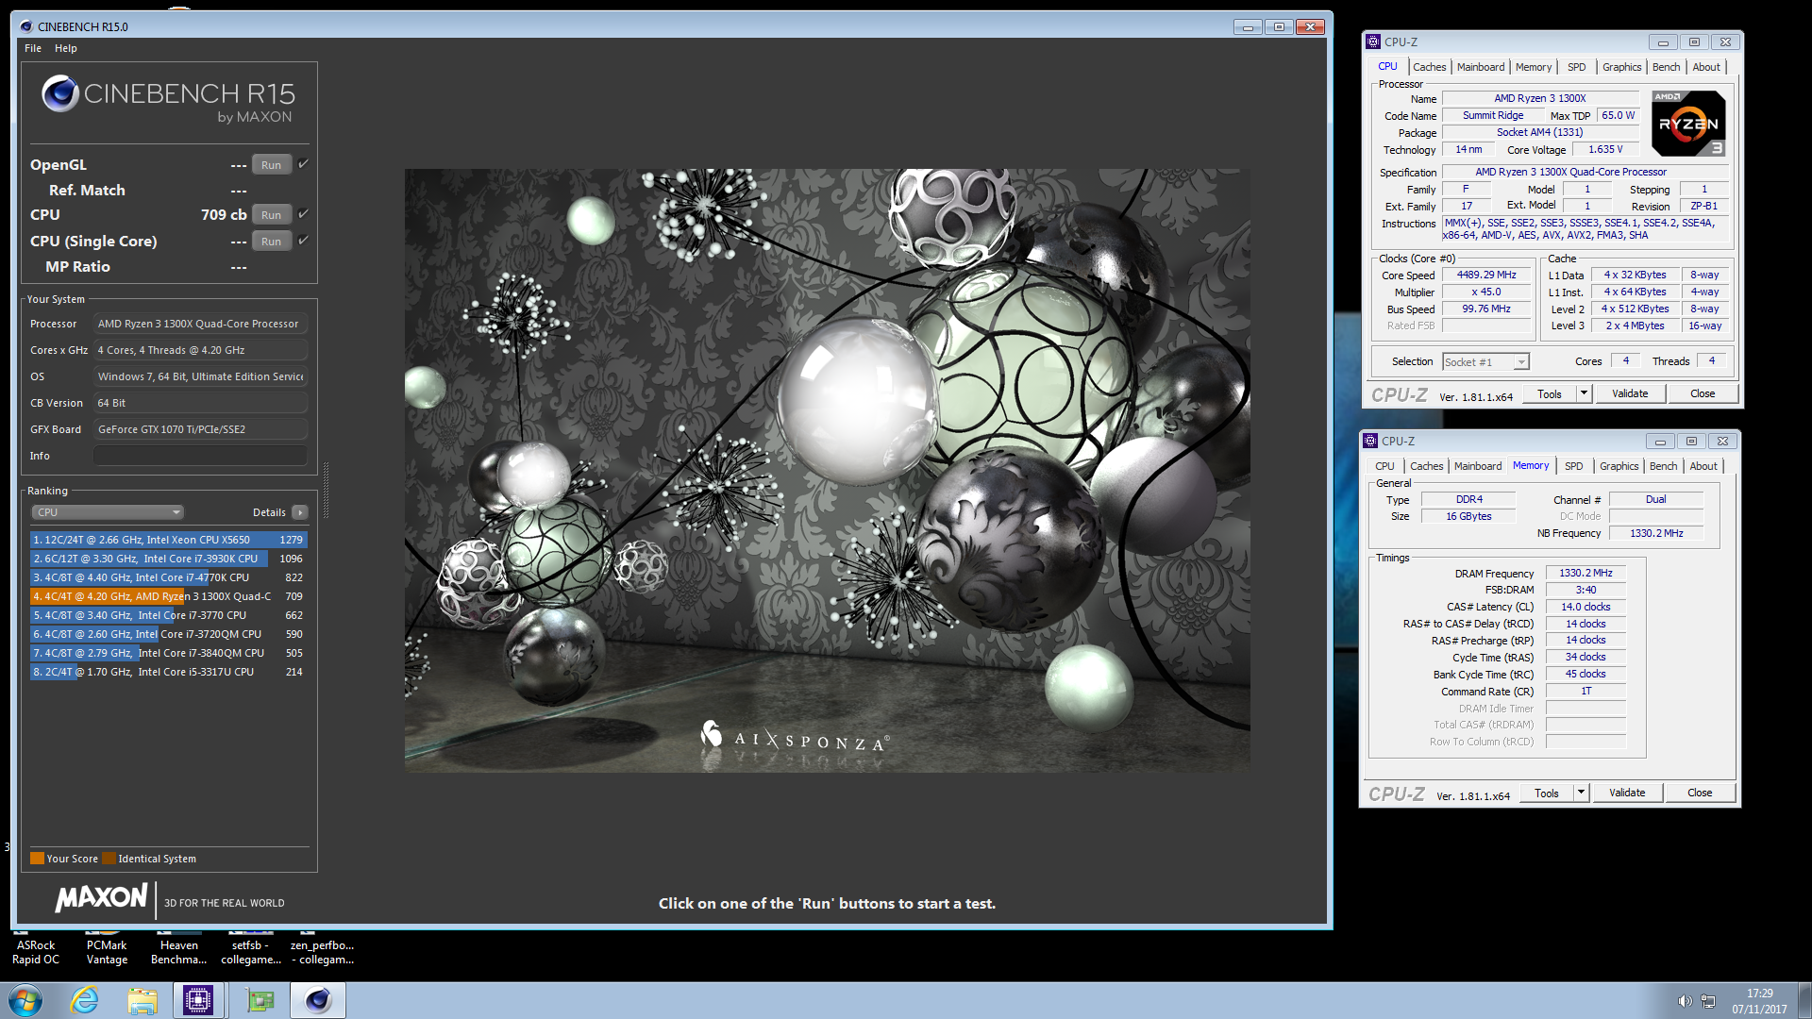
Task: Click Tools button in upper CPU-Z
Action: (1550, 393)
